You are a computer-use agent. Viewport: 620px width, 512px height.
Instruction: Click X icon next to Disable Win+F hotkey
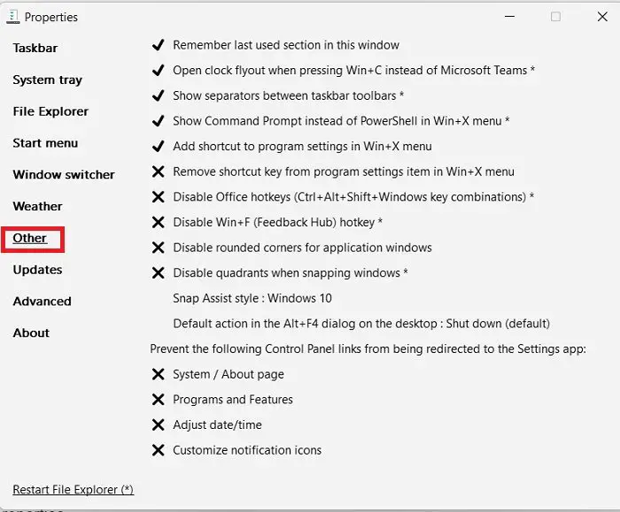[159, 222]
